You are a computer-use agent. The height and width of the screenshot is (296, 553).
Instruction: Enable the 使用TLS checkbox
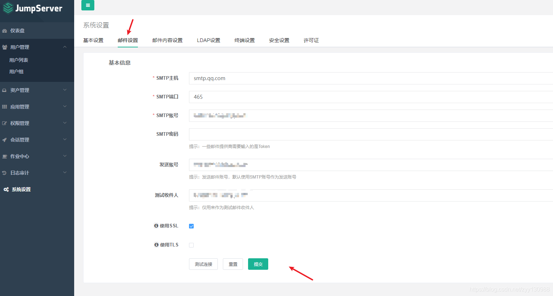pos(192,245)
